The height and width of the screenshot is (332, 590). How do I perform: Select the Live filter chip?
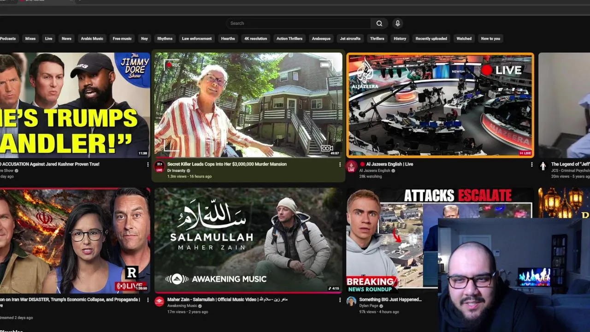point(48,39)
